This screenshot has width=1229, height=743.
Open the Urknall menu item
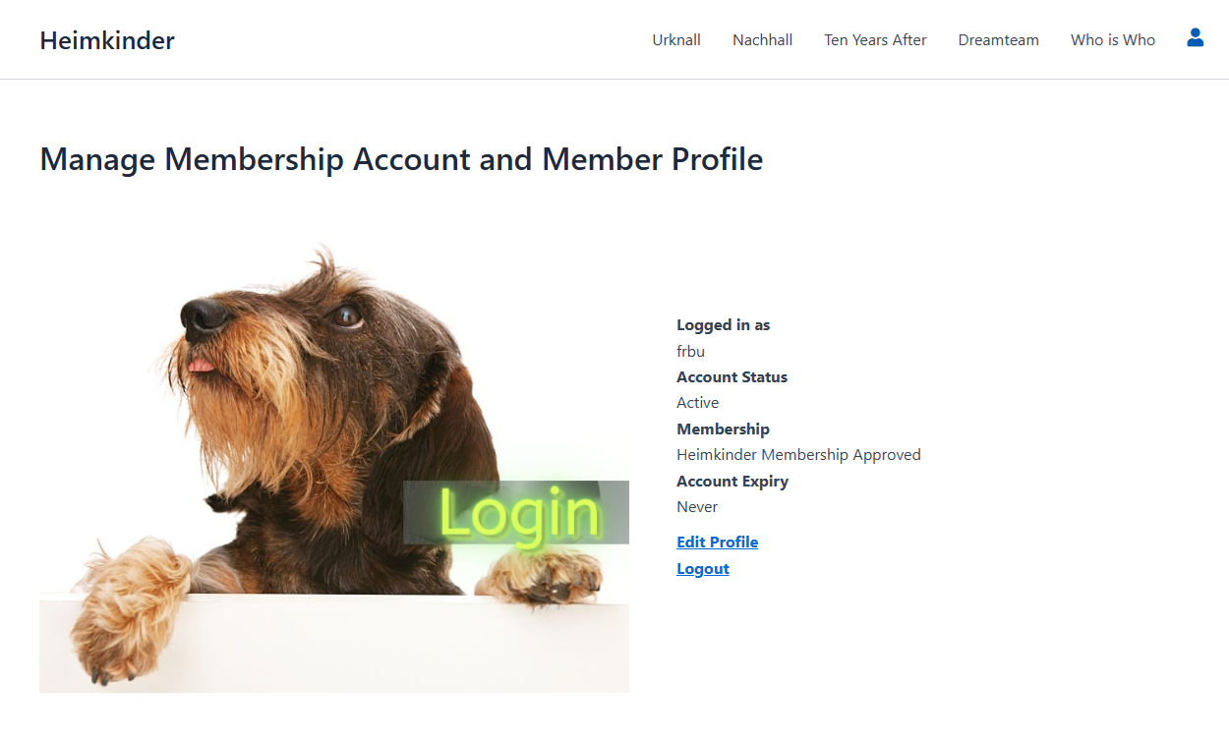click(676, 40)
